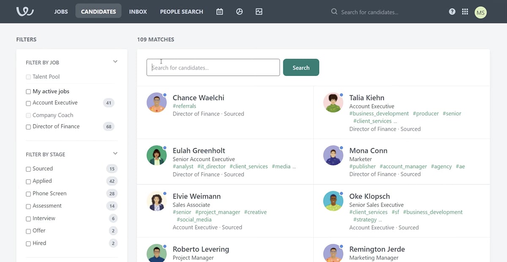Collapse the Filter by Job section
Viewport: 507px width, 262px height.
[115, 61]
